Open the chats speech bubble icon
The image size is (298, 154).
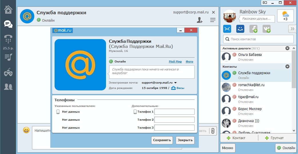[8, 24]
